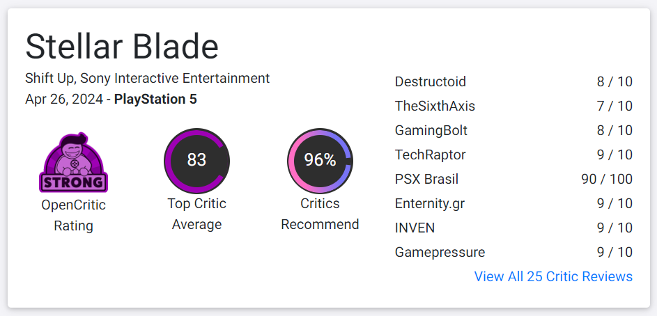
Task: Click the PlayStation 5 platform text
Action: coord(155,99)
